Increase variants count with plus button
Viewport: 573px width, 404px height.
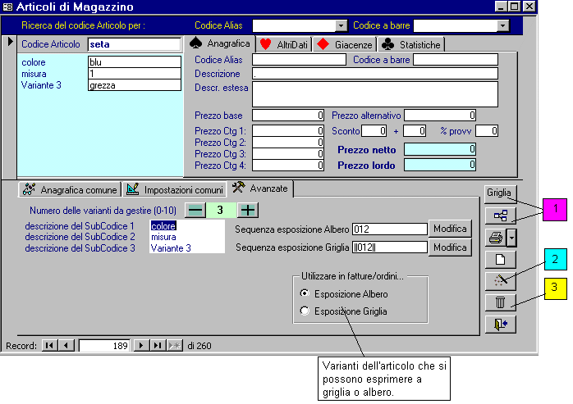tap(248, 211)
